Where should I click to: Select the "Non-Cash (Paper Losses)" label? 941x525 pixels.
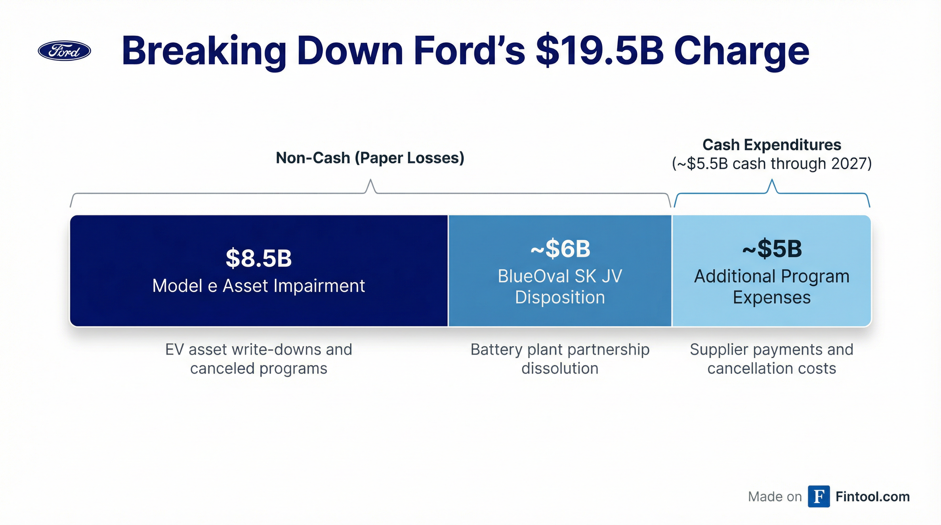click(x=370, y=158)
